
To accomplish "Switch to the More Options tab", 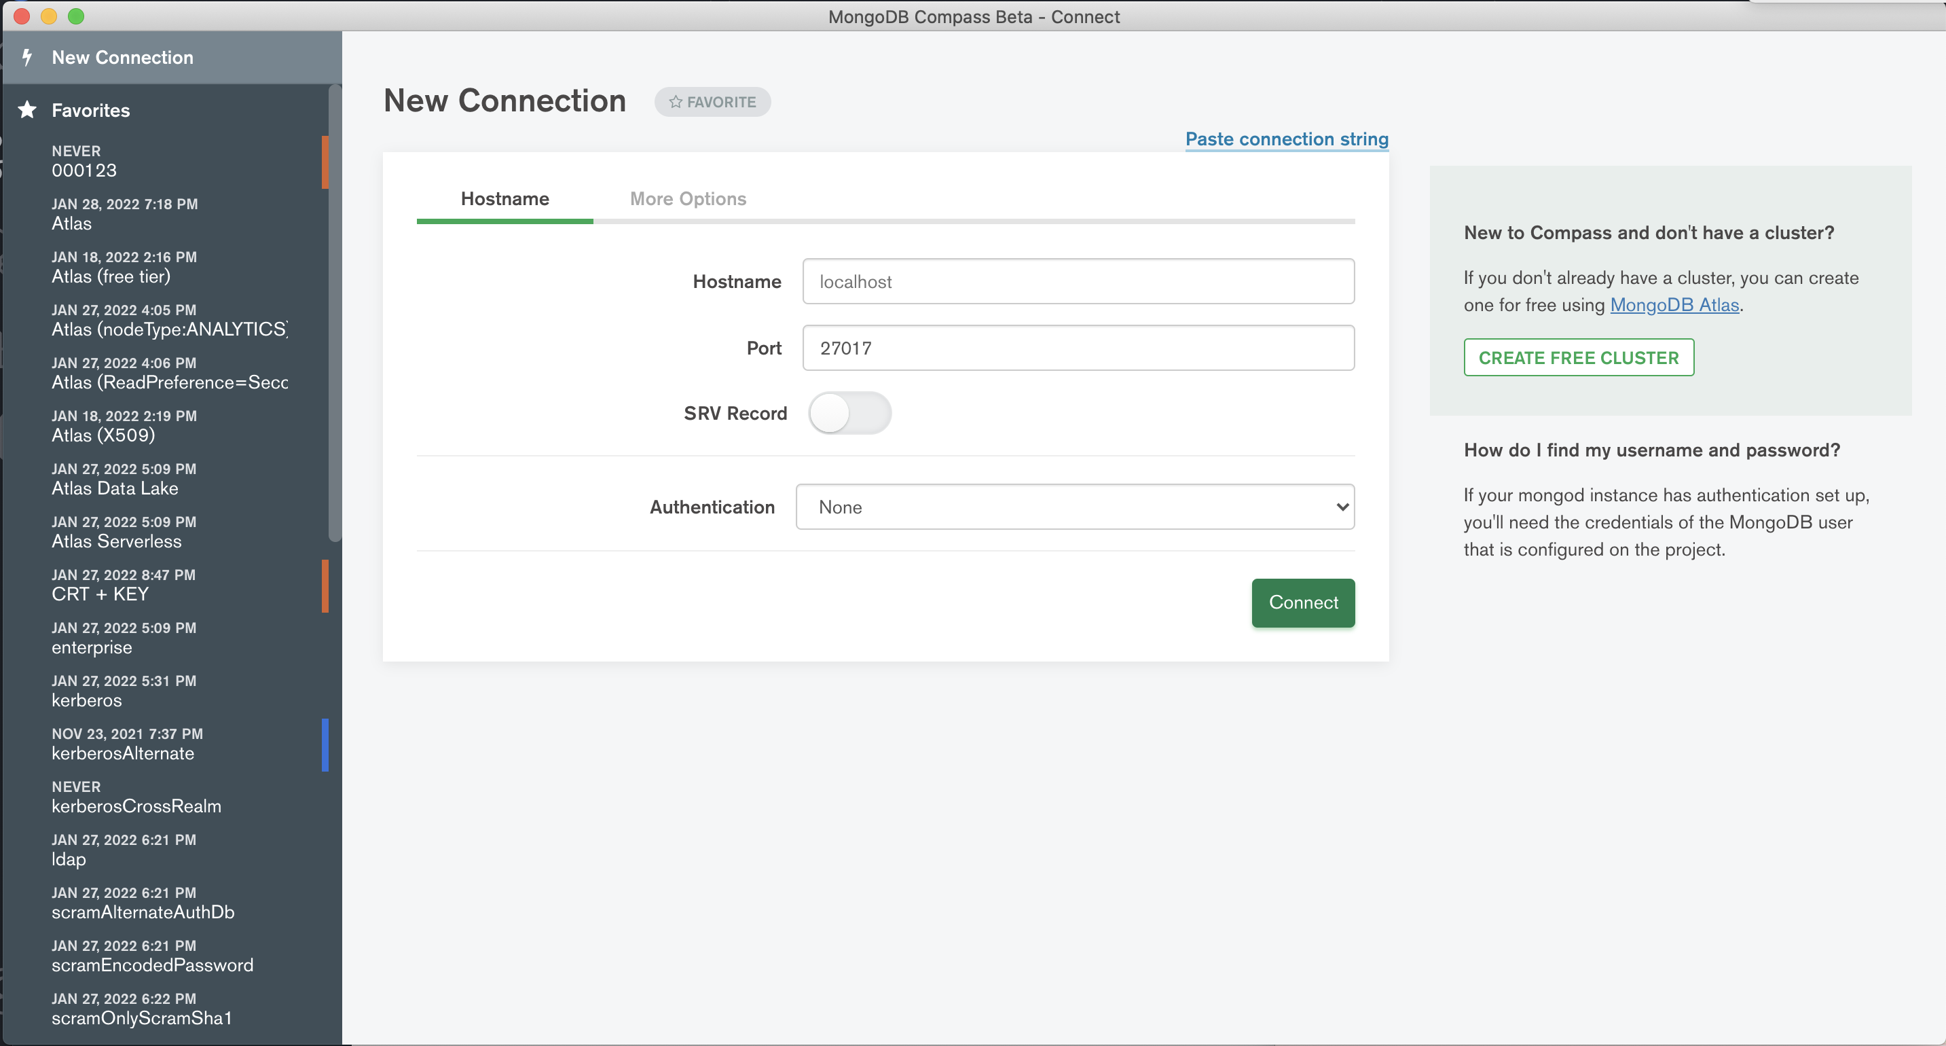I will point(687,199).
